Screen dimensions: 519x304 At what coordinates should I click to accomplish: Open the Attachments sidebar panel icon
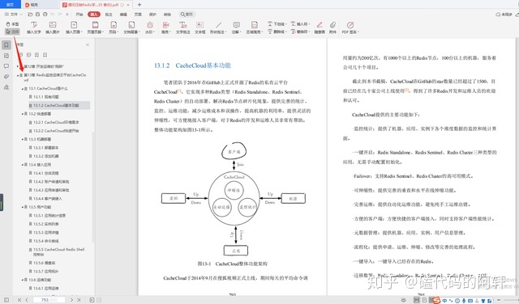click(x=6, y=77)
